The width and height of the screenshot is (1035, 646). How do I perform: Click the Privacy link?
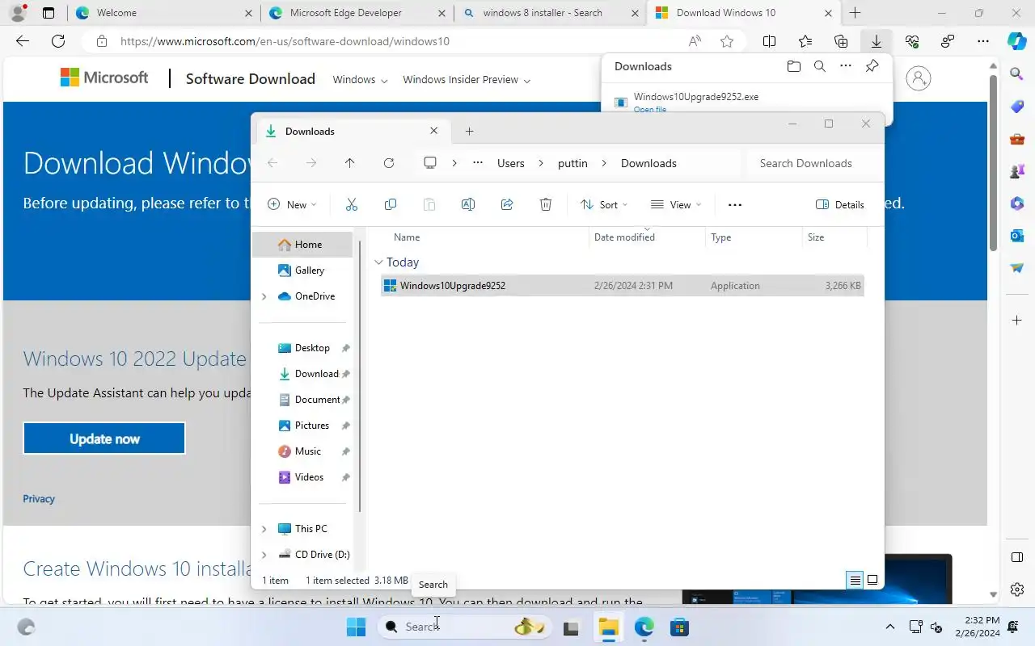click(x=39, y=499)
